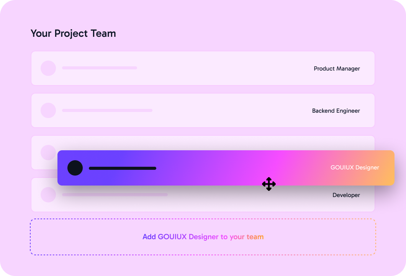Click the dark avatar on GOUIUX Designer card
Viewport: 406px width, 276px height.
pyautogui.click(x=75, y=168)
